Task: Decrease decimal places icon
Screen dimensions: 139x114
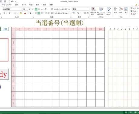Action: 88,13
